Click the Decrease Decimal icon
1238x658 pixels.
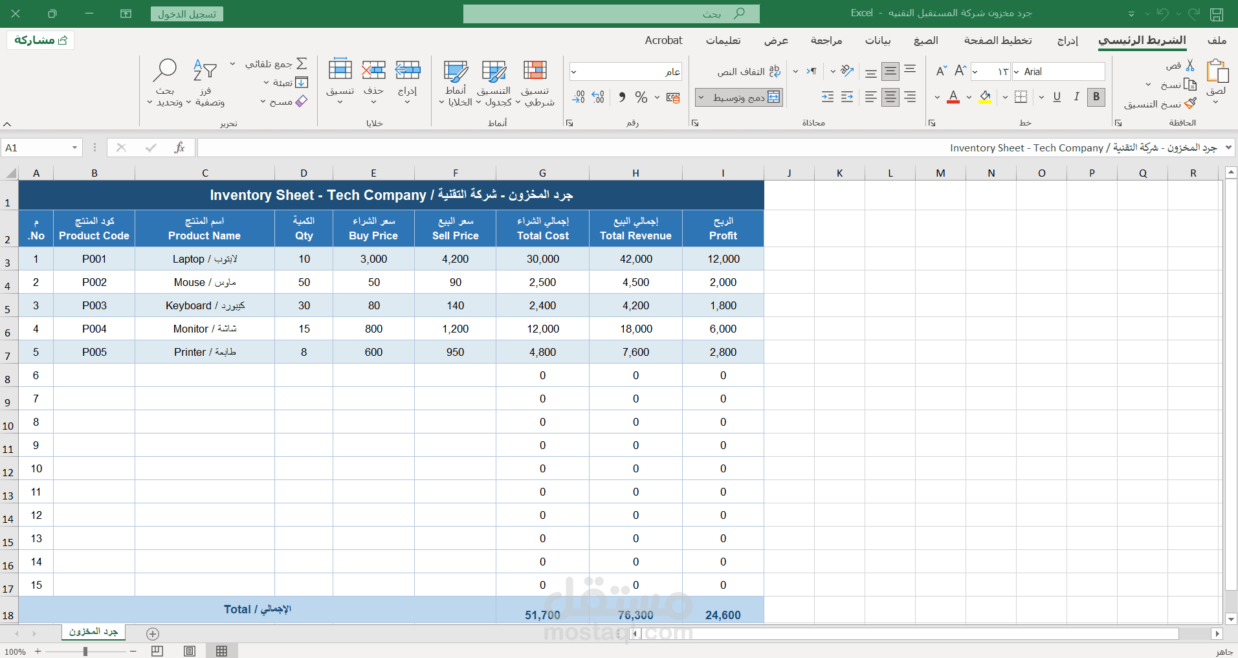click(579, 97)
